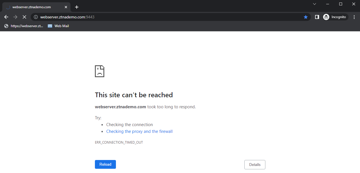This screenshot has height=173, width=360.
Task: Click the site information icon
Action: click(x=36, y=17)
